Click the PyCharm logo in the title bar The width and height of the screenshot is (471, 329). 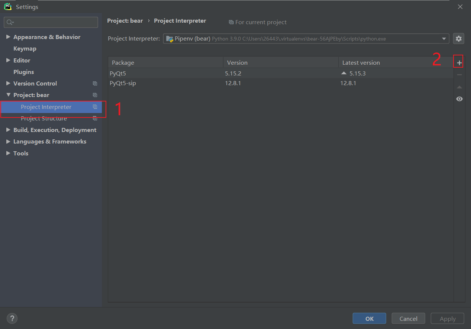pos(7,6)
